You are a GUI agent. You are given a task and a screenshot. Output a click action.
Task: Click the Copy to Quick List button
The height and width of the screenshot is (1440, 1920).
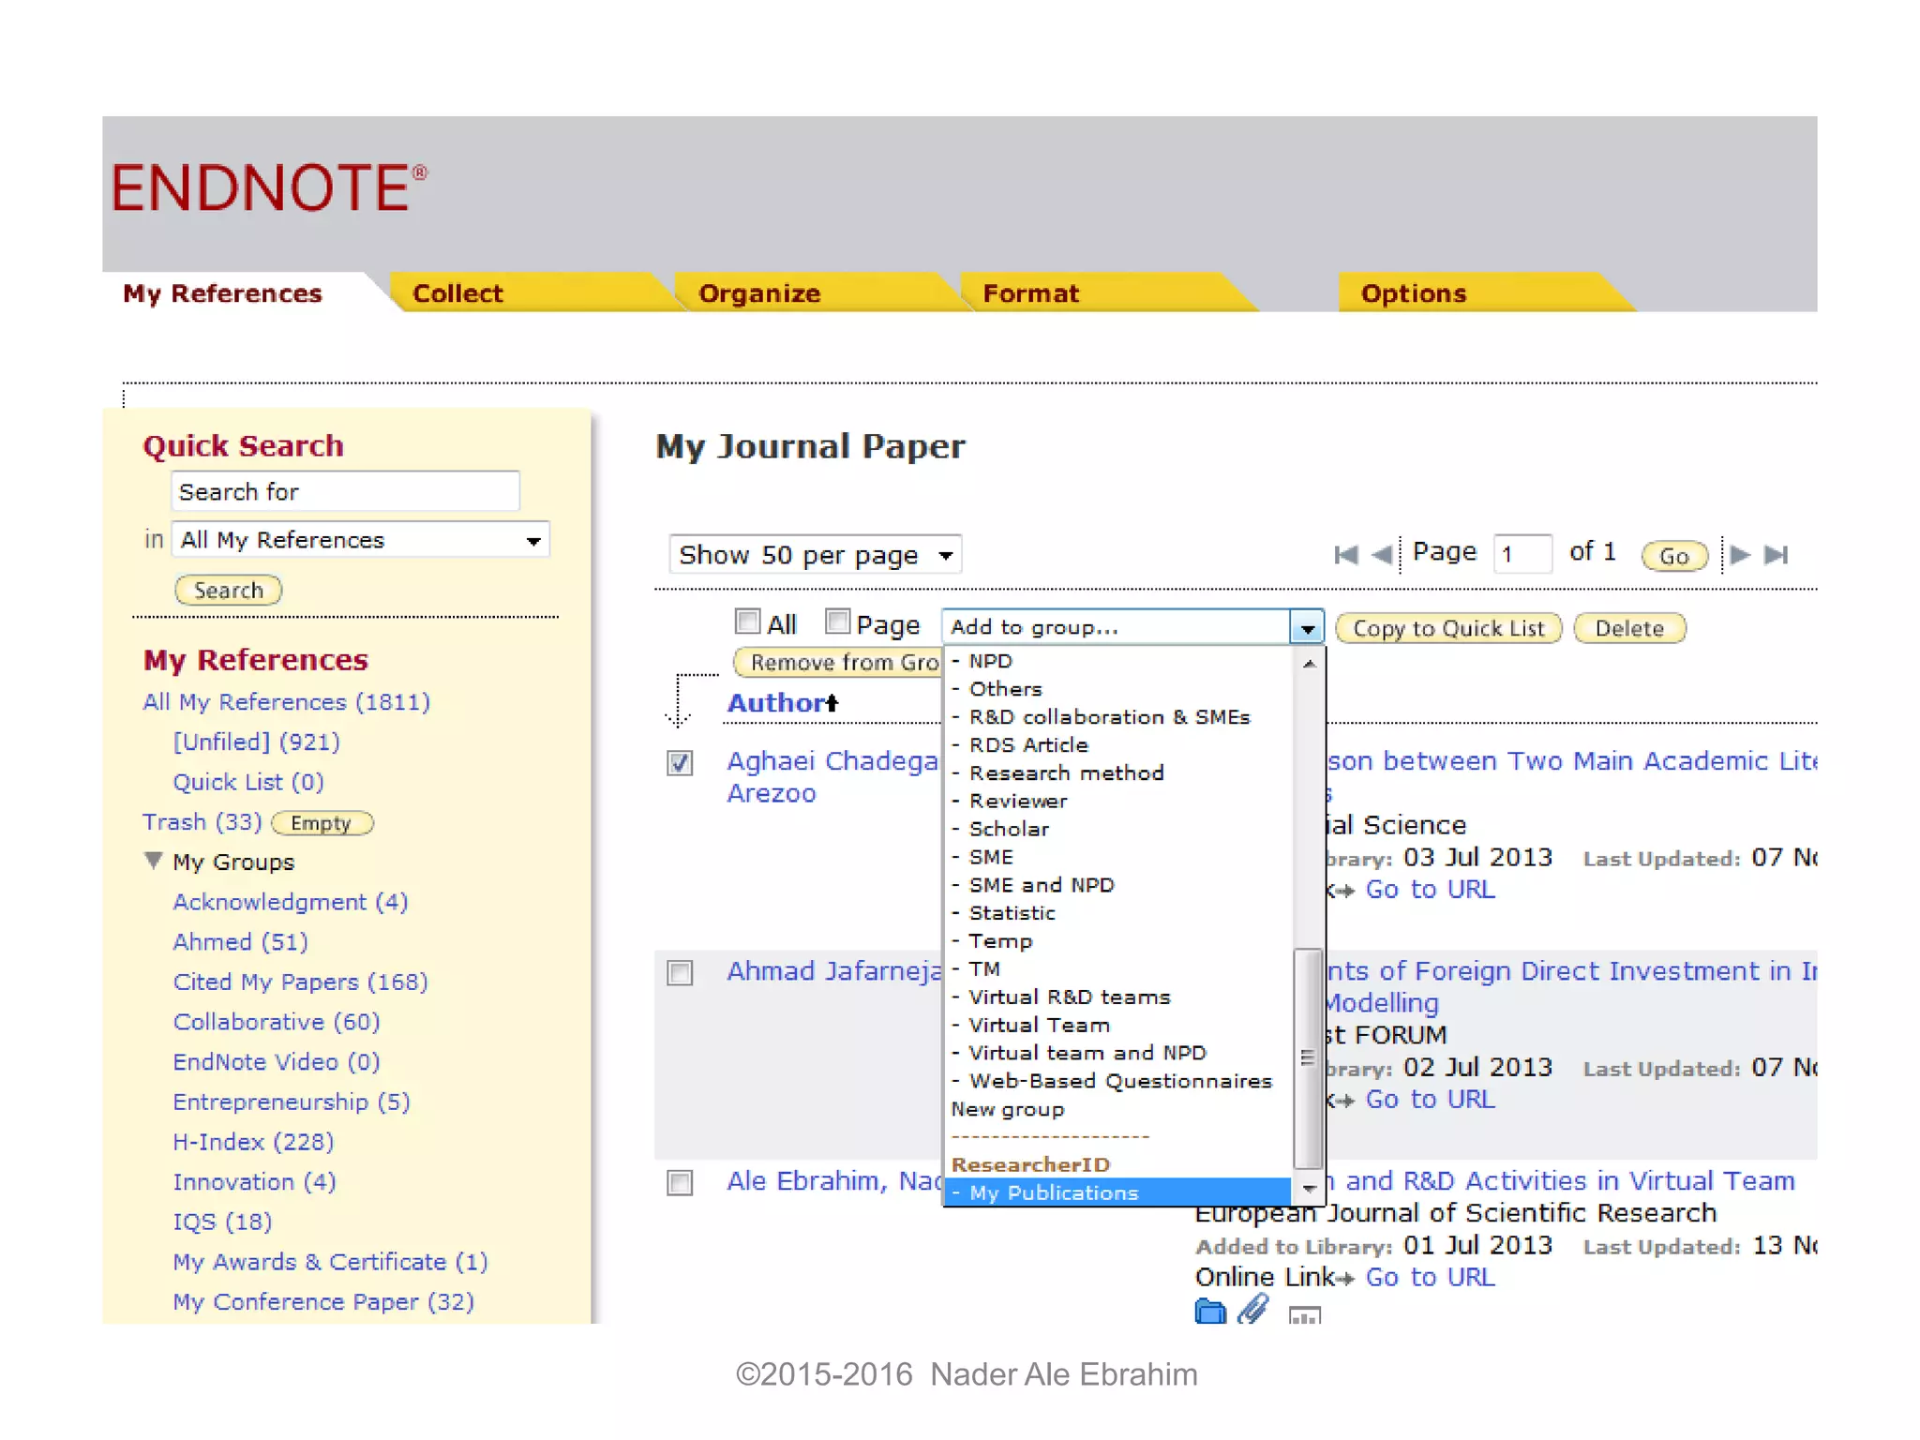tap(1447, 628)
